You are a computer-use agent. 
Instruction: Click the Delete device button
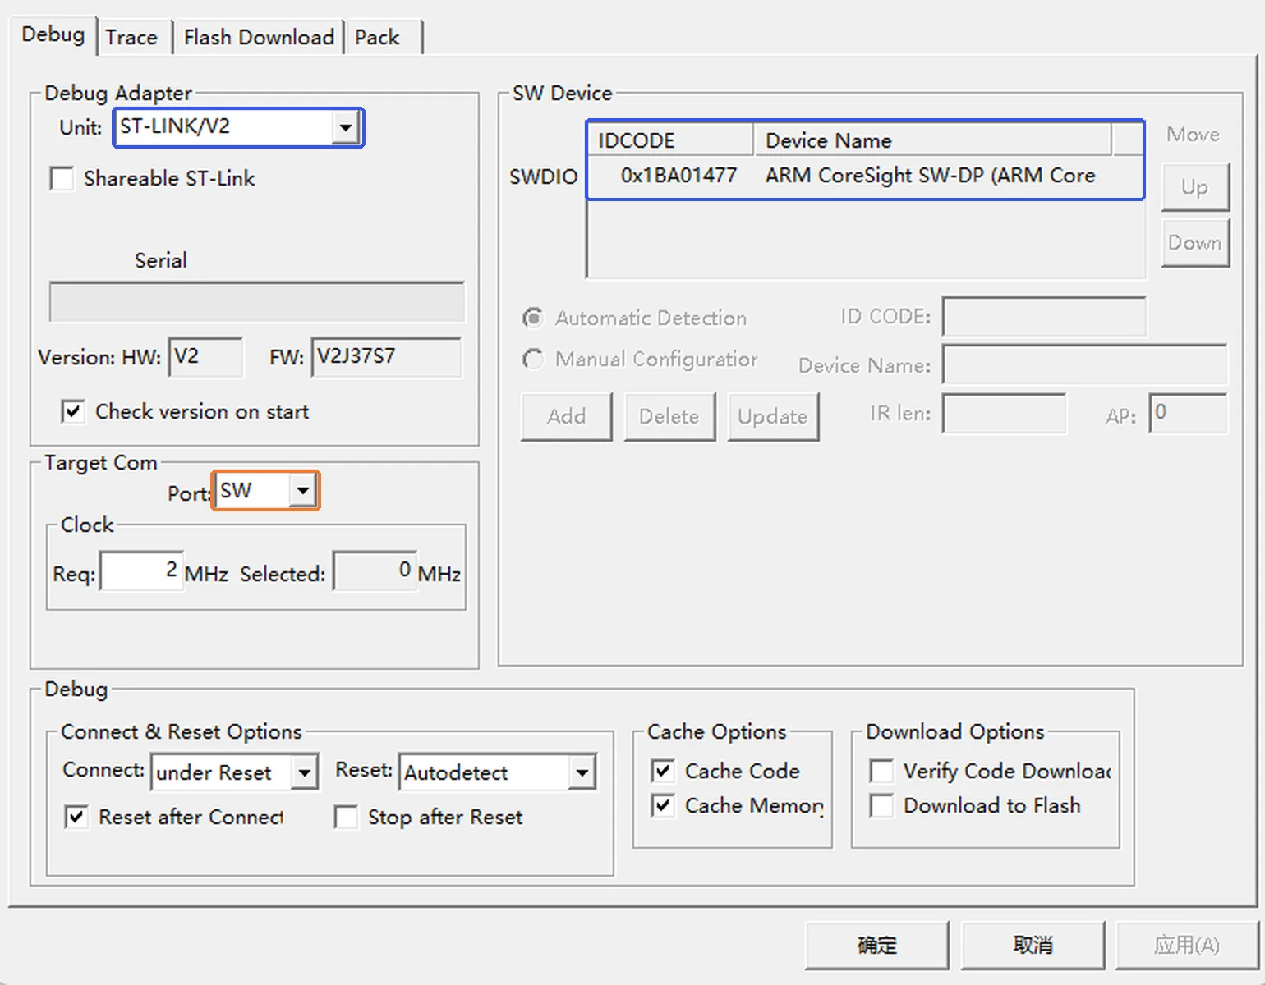669,416
